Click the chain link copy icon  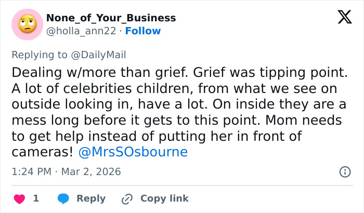click(x=127, y=198)
